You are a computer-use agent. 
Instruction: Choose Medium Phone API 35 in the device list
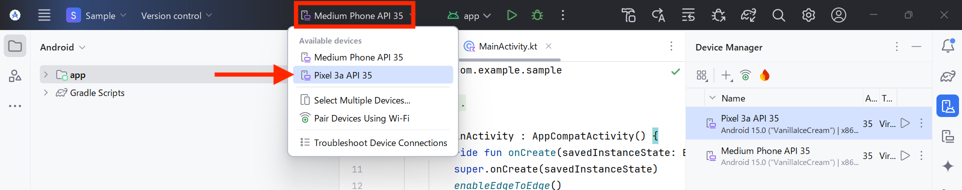pyautogui.click(x=373, y=57)
